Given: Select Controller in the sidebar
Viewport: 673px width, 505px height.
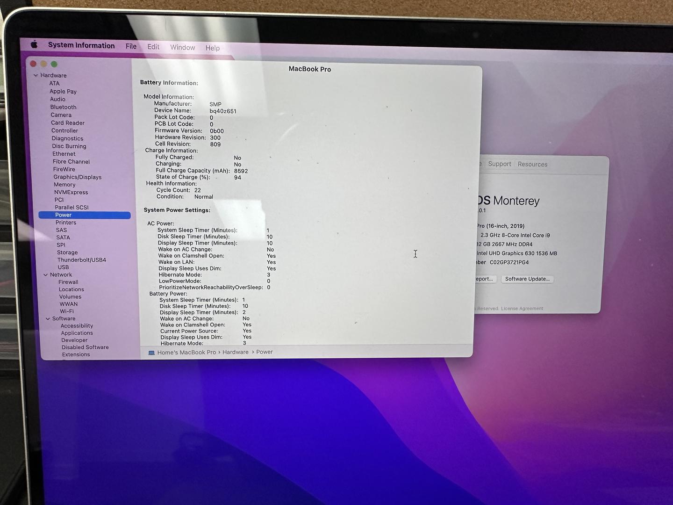Looking at the screenshot, I should point(65,131).
